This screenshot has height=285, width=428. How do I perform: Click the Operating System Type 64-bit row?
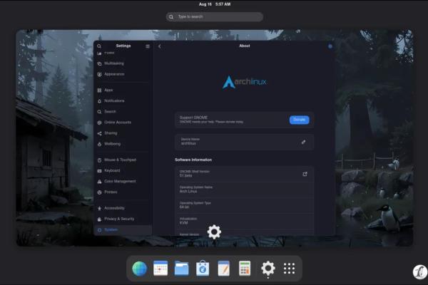[x=244, y=205]
